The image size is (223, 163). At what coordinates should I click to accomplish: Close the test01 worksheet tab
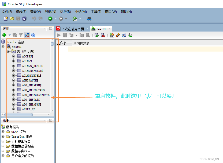click(x=109, y=29)
